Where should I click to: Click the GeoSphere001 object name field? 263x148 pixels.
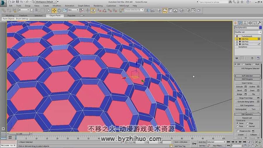click(246, 27)
